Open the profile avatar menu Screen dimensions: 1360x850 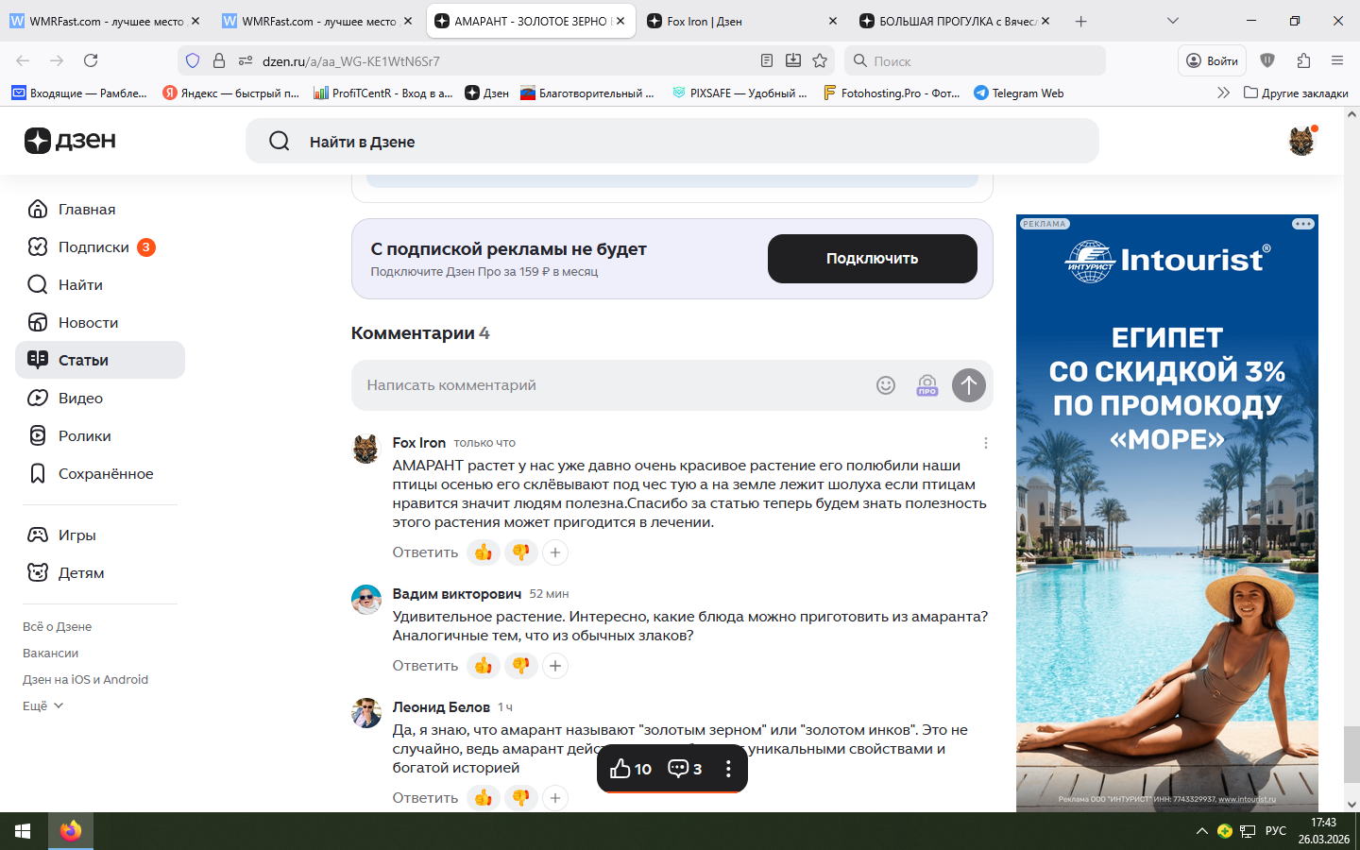[1301, 141]
